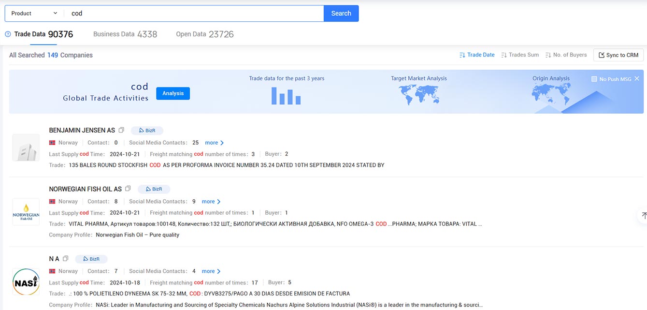Open the Target Market Analysis world map

(x=419, y=95)
